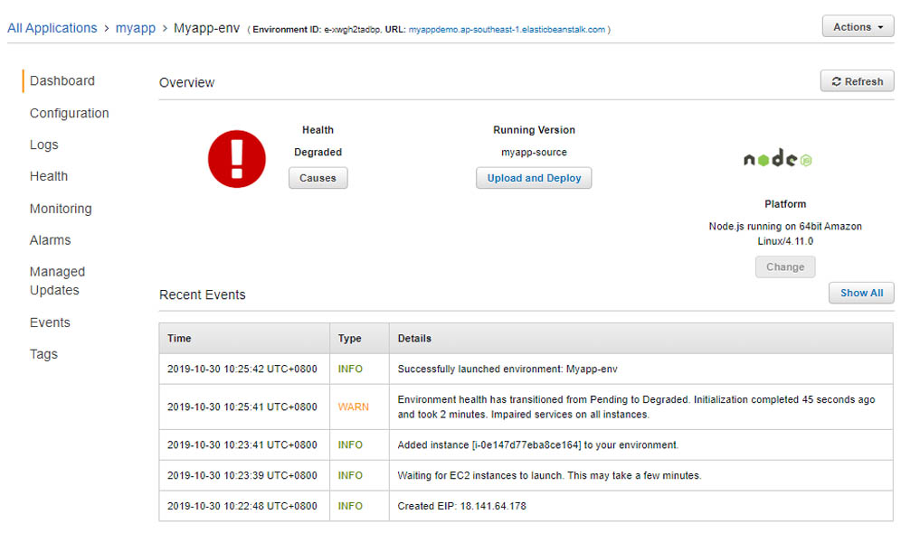The image size is (901, 542).
Task: Select the 'Successfully launched environment: Myapp-env' event
Action: 507,369
